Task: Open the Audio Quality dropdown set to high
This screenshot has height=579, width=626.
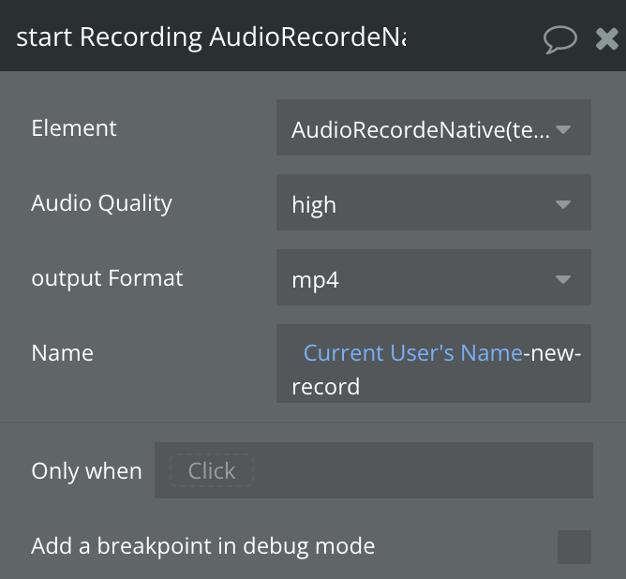Action: click(x=420, y=203)
